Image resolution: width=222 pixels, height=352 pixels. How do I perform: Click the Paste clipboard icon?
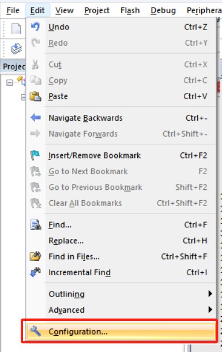(x=35, y=96)
